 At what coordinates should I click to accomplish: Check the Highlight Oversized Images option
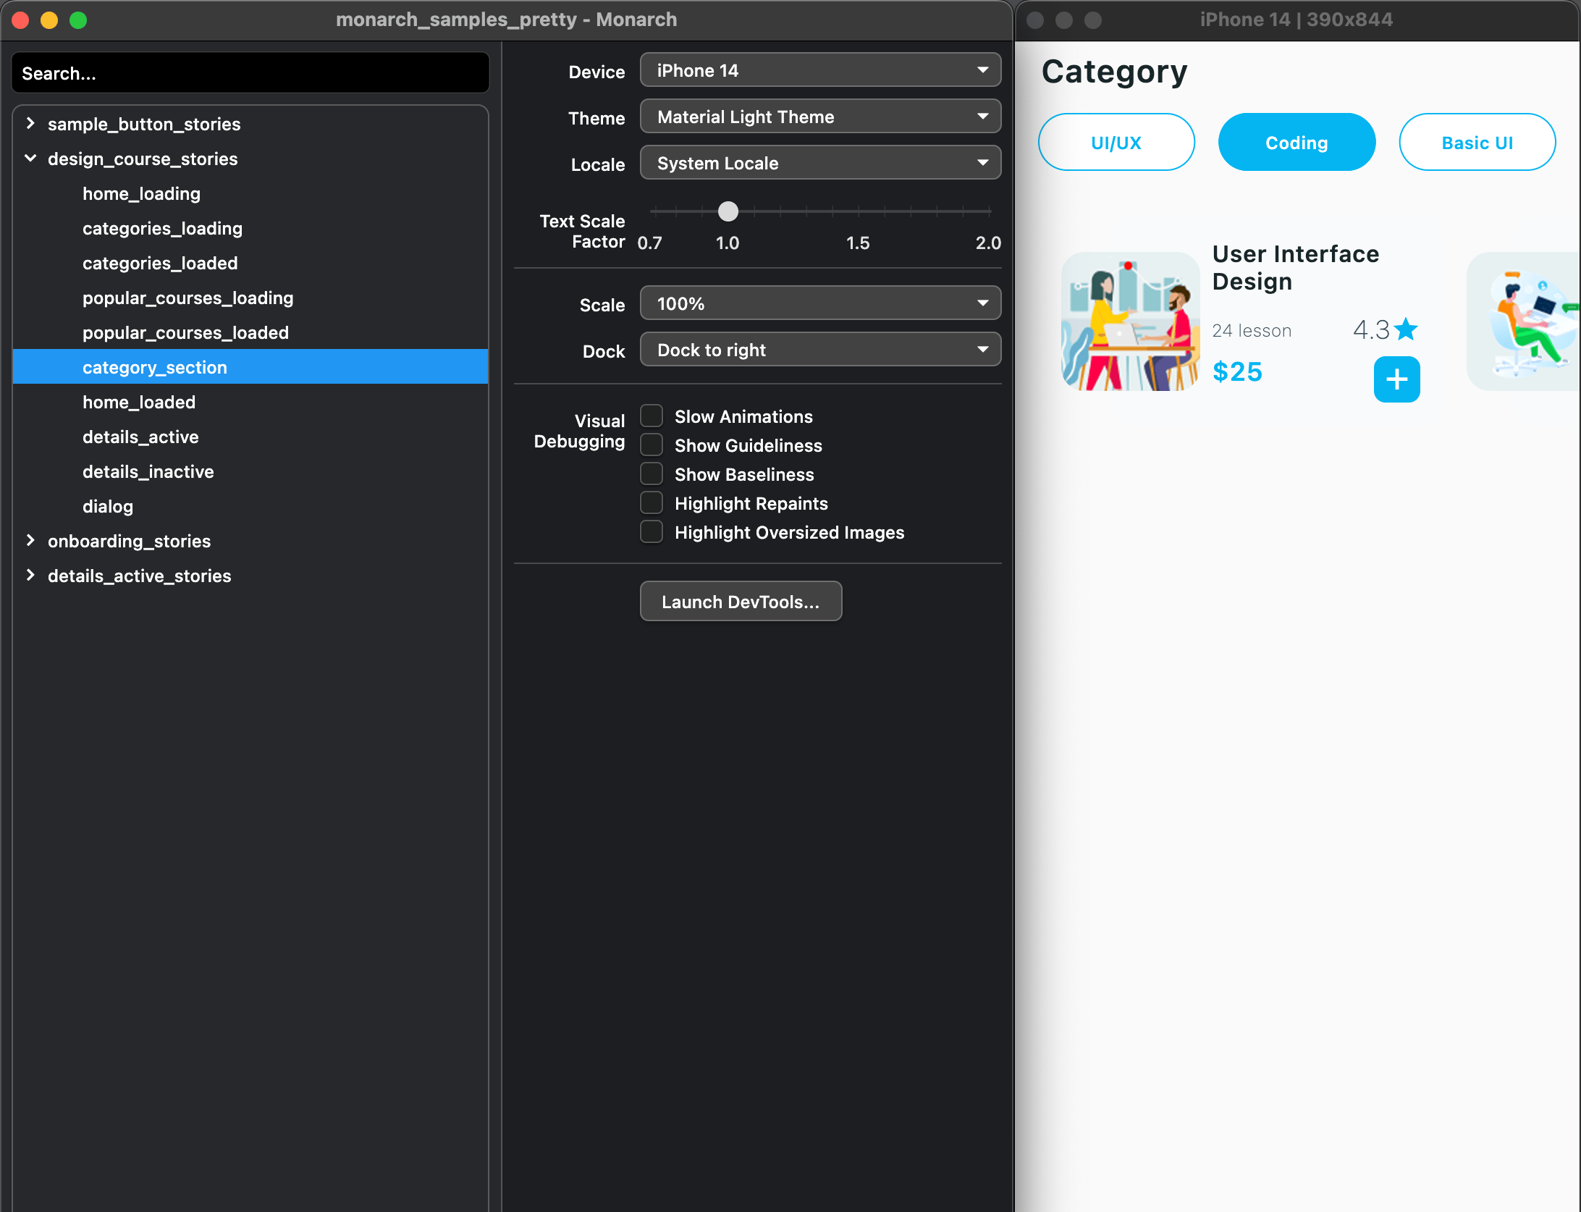click(652, 532)
